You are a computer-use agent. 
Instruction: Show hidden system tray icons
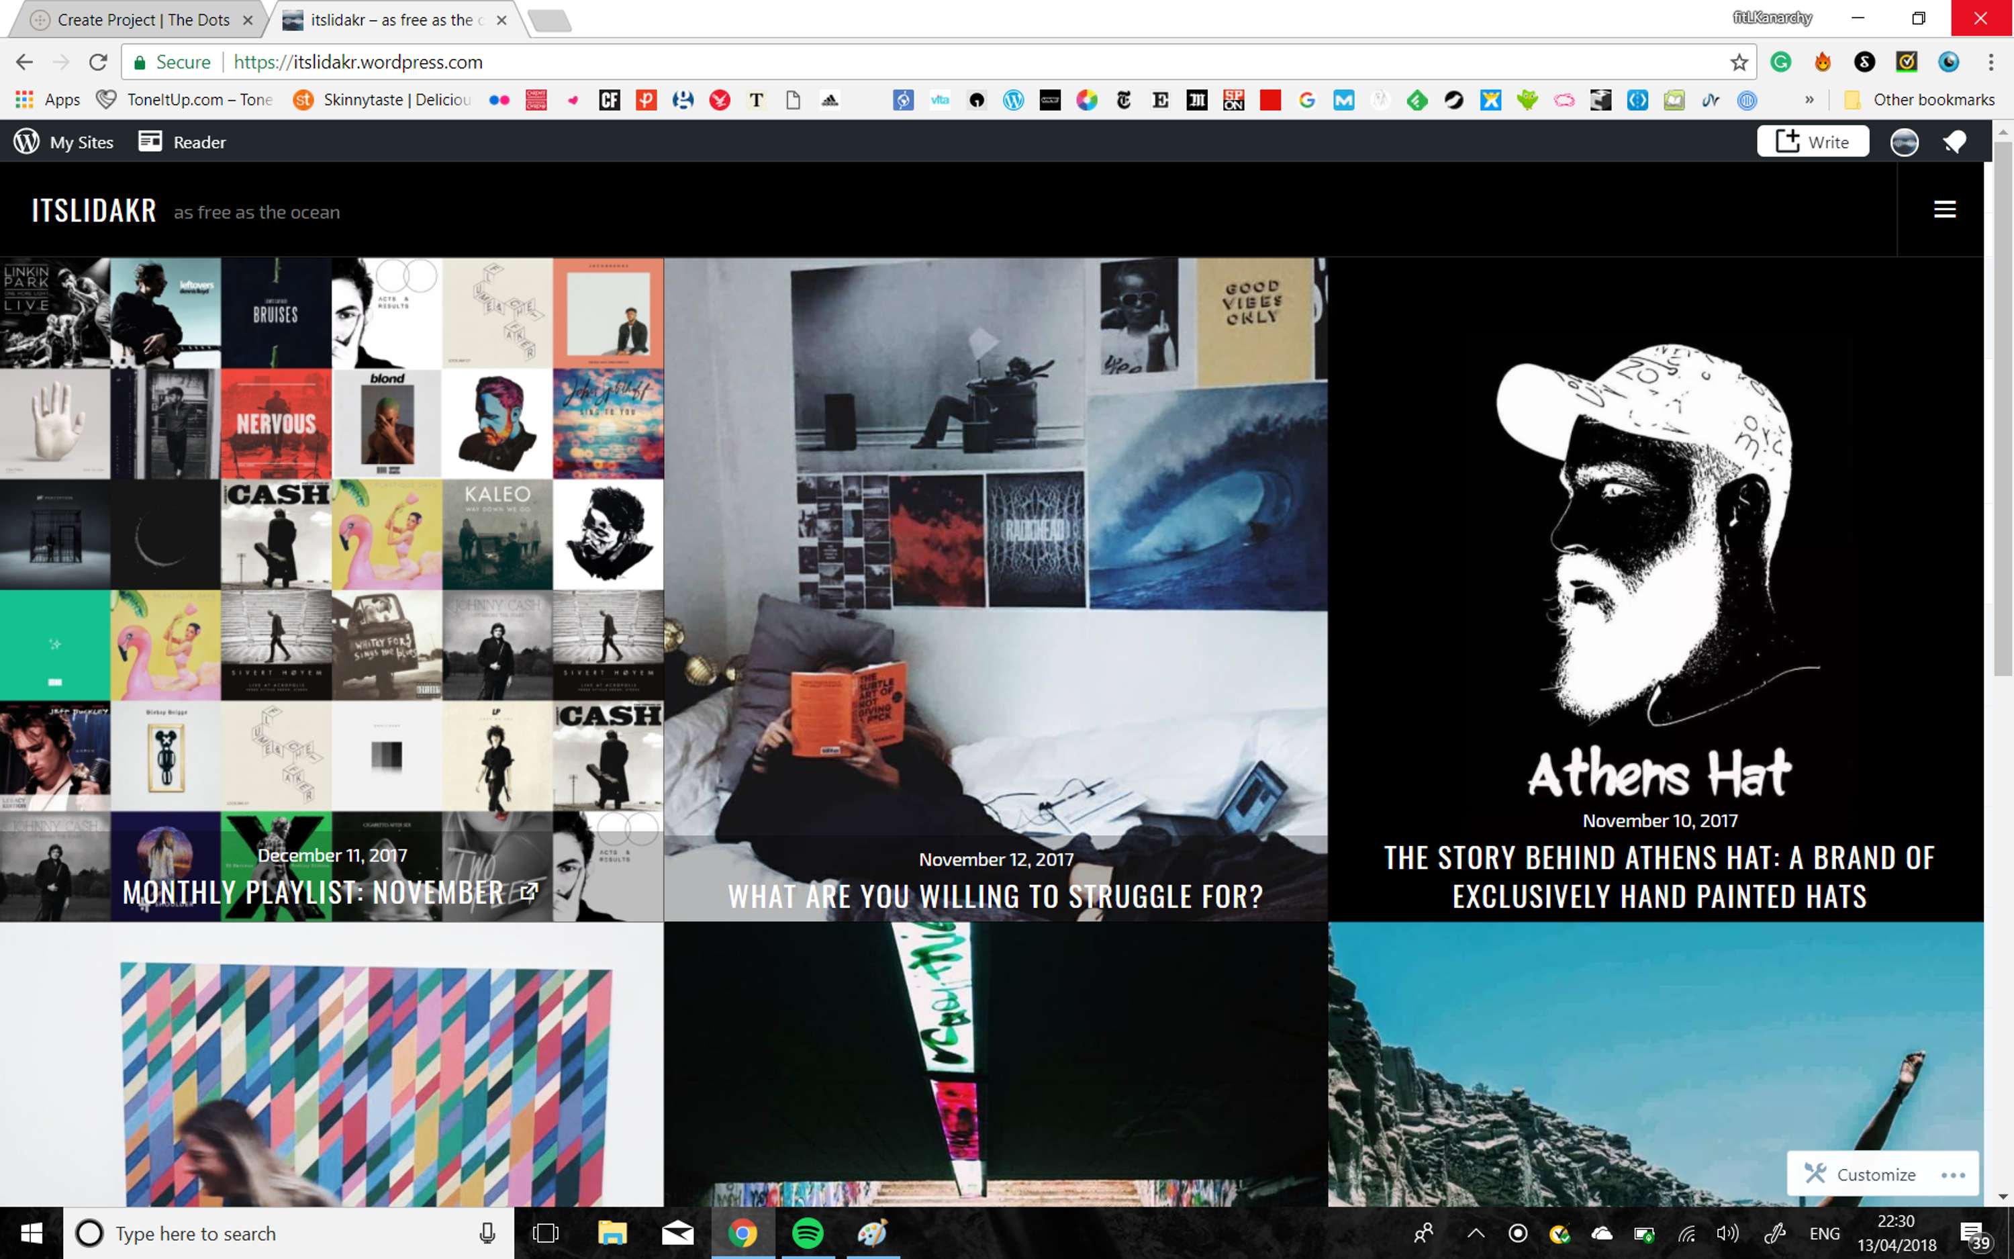pos(1476,1233)
